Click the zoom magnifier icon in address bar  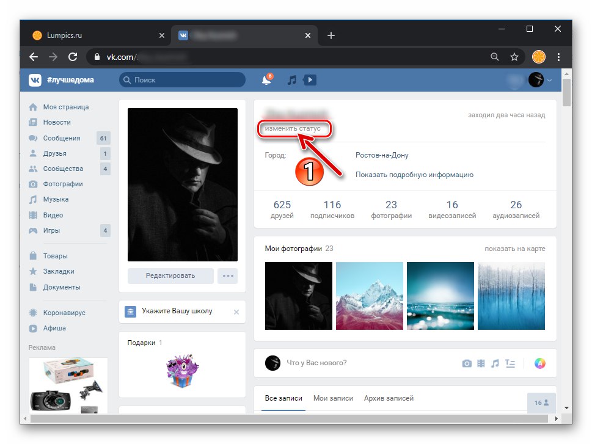point(495,57)
